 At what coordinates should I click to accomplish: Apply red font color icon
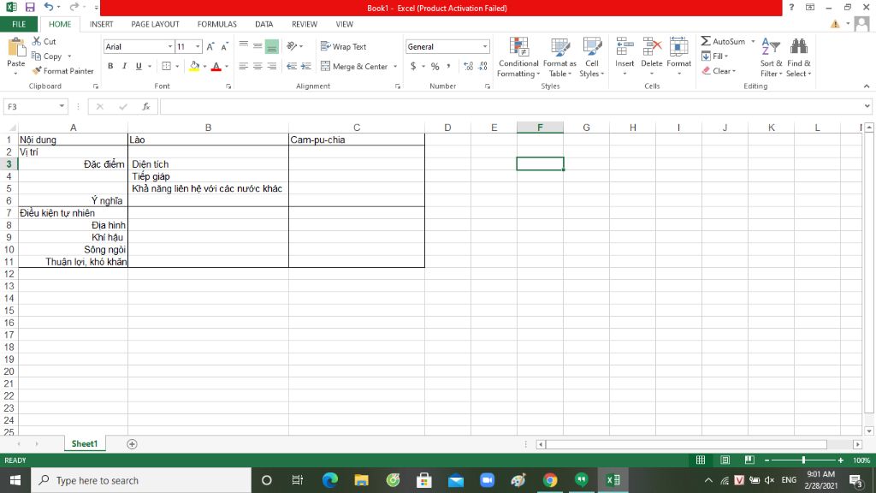216,66
